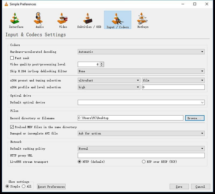Choose HTTP (default) stream transport
215x194 pixels.
(x=79, y=162)
